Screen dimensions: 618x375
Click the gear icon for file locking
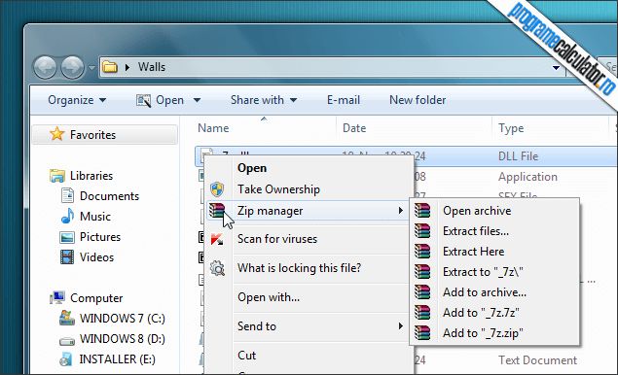[x=217, y=268]
